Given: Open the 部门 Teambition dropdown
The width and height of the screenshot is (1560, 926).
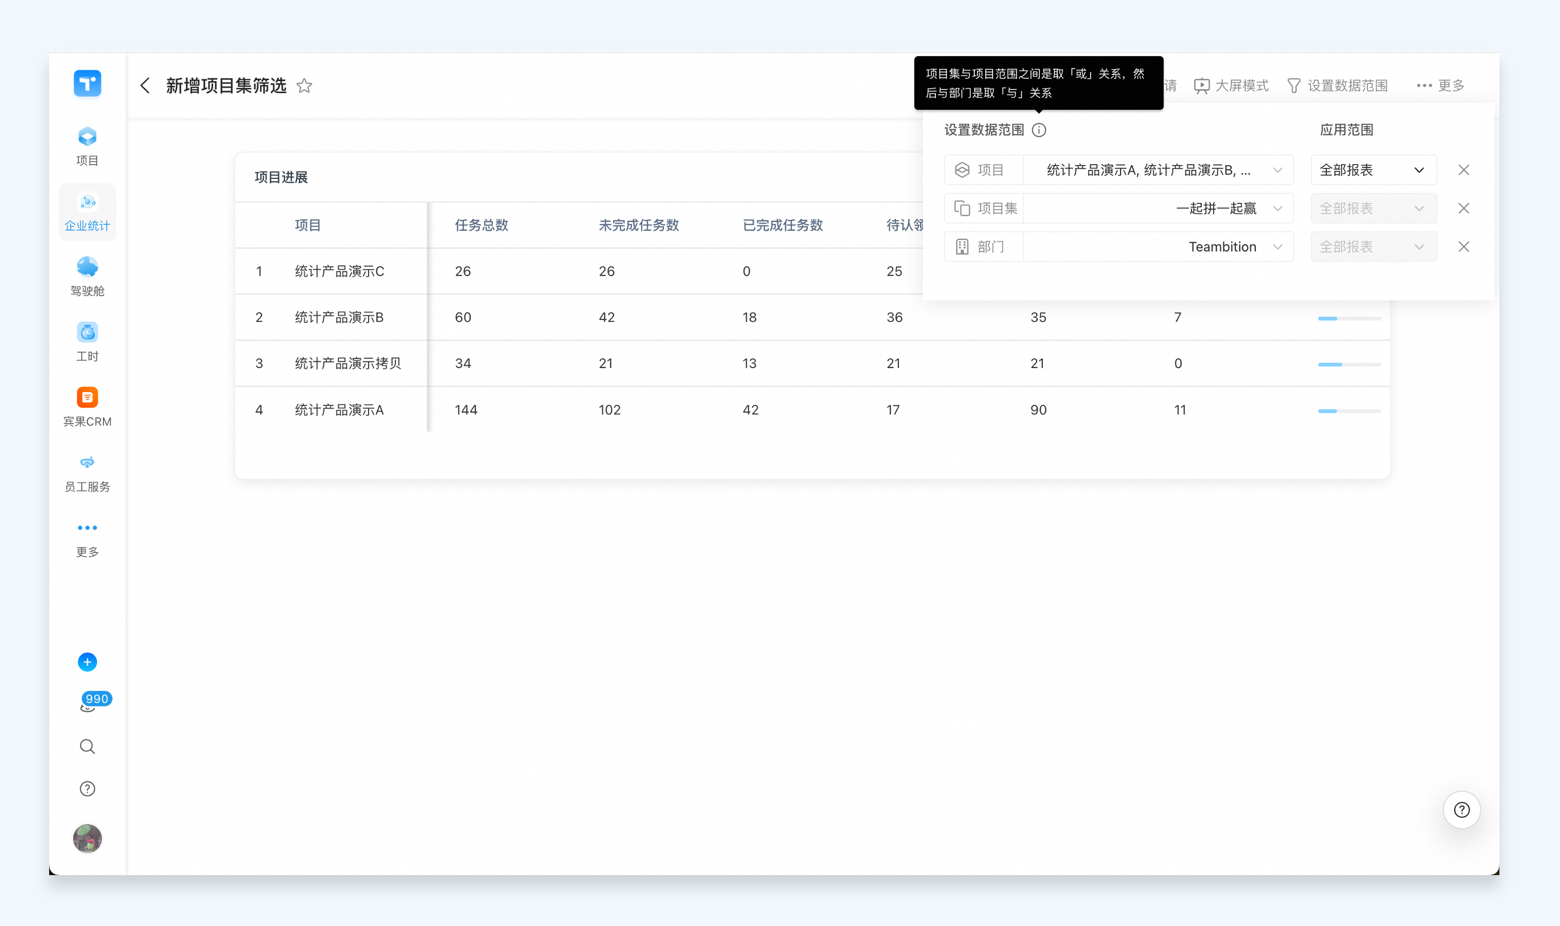Looking at the screenshot, I should click(1158, 246).
